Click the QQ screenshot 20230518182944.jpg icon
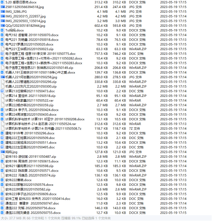The height and width of the screenshot is (221, 212). coord(3,26)
